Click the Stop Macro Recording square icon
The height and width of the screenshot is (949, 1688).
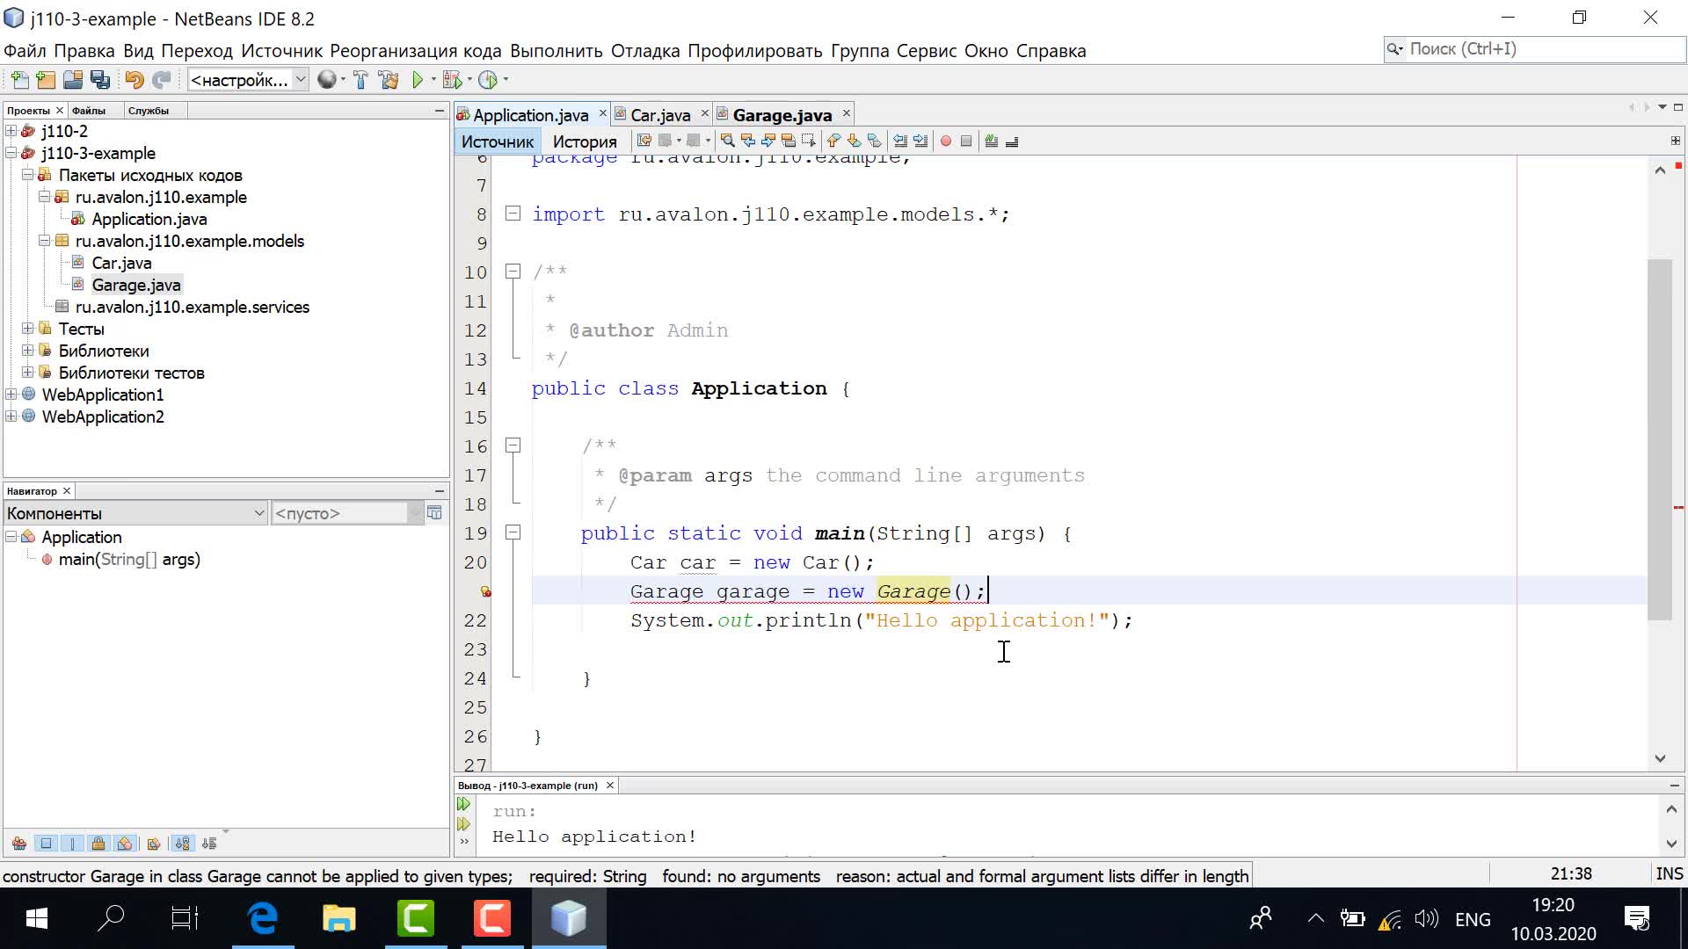[966, 141]
